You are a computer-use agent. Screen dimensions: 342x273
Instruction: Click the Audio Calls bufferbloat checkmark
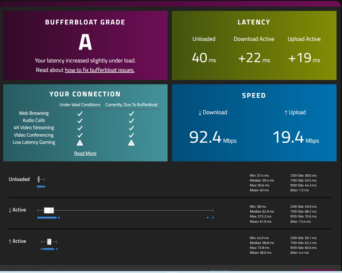click(131, 121)
